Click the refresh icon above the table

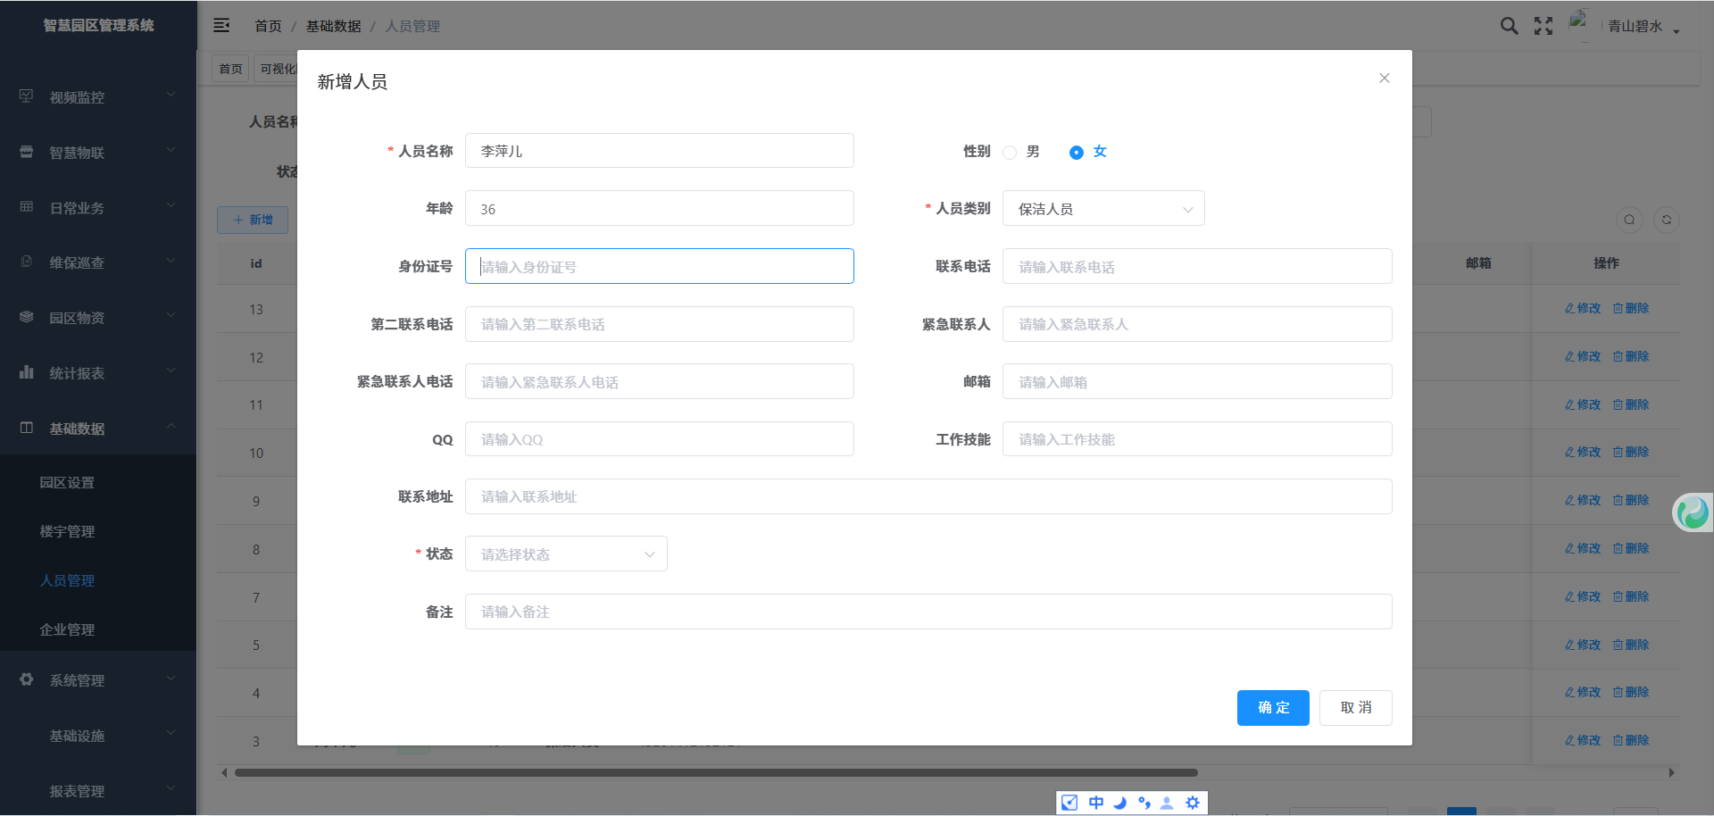click(x=1666, y=220)
